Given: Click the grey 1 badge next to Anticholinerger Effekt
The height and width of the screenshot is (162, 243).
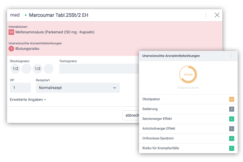Looking at the screenshot, I should (231, 129).
